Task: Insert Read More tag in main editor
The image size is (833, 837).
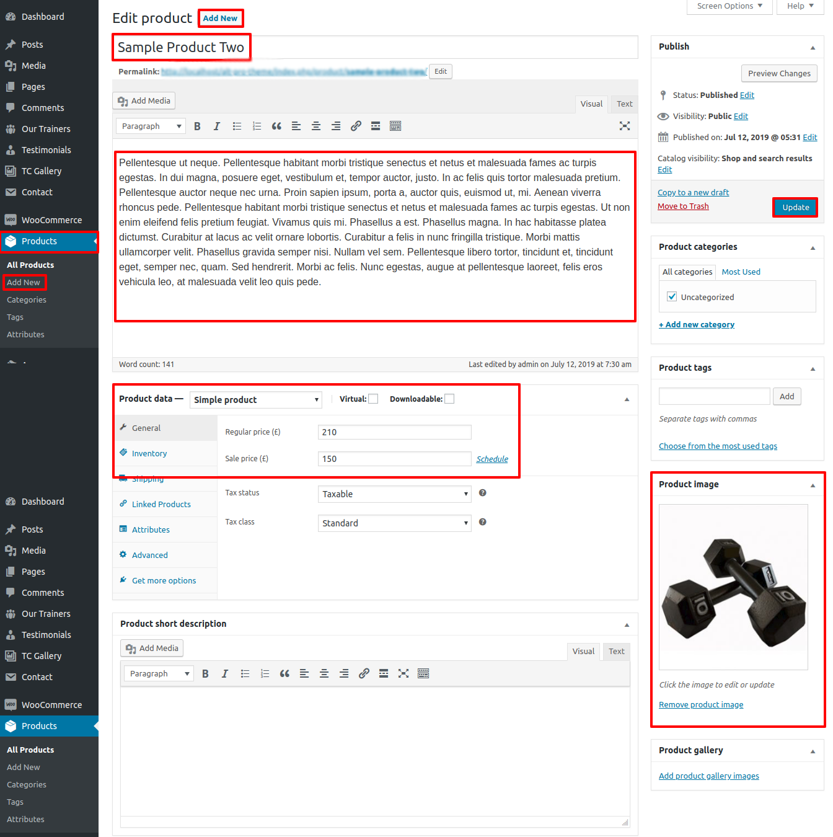Action: pyautogui.click(x=376, y=126)
